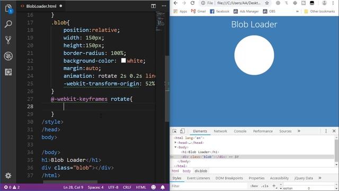This screenshot has height=191, width=339.
Task: Open the Manage gear in VS Code
Action: 8,176
